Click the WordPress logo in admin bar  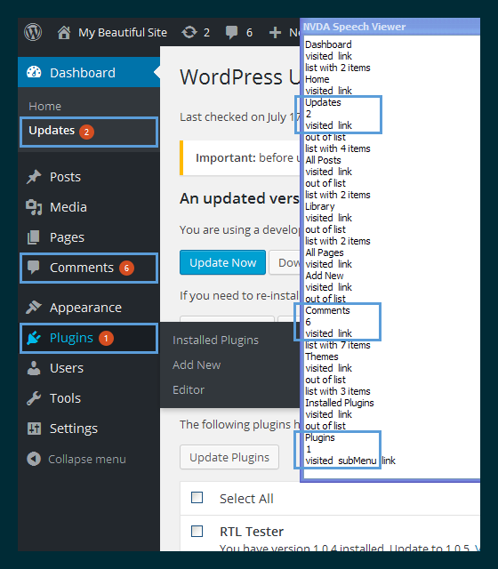click(x=33, y=32)
